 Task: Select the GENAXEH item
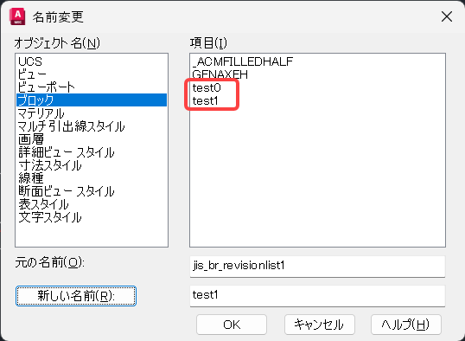coord(317,74)
